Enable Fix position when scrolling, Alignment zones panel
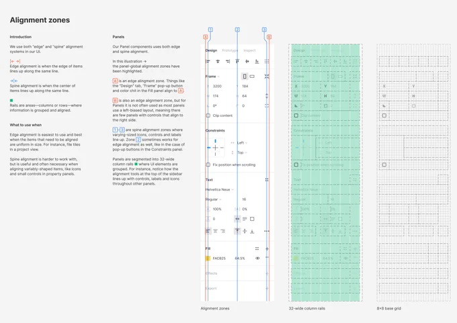 pyautogui.click(x=208, y=165)
